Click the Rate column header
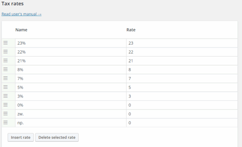The width and height of the screenshot is (242, 147). pyautogui.click(x=131, y=30)
